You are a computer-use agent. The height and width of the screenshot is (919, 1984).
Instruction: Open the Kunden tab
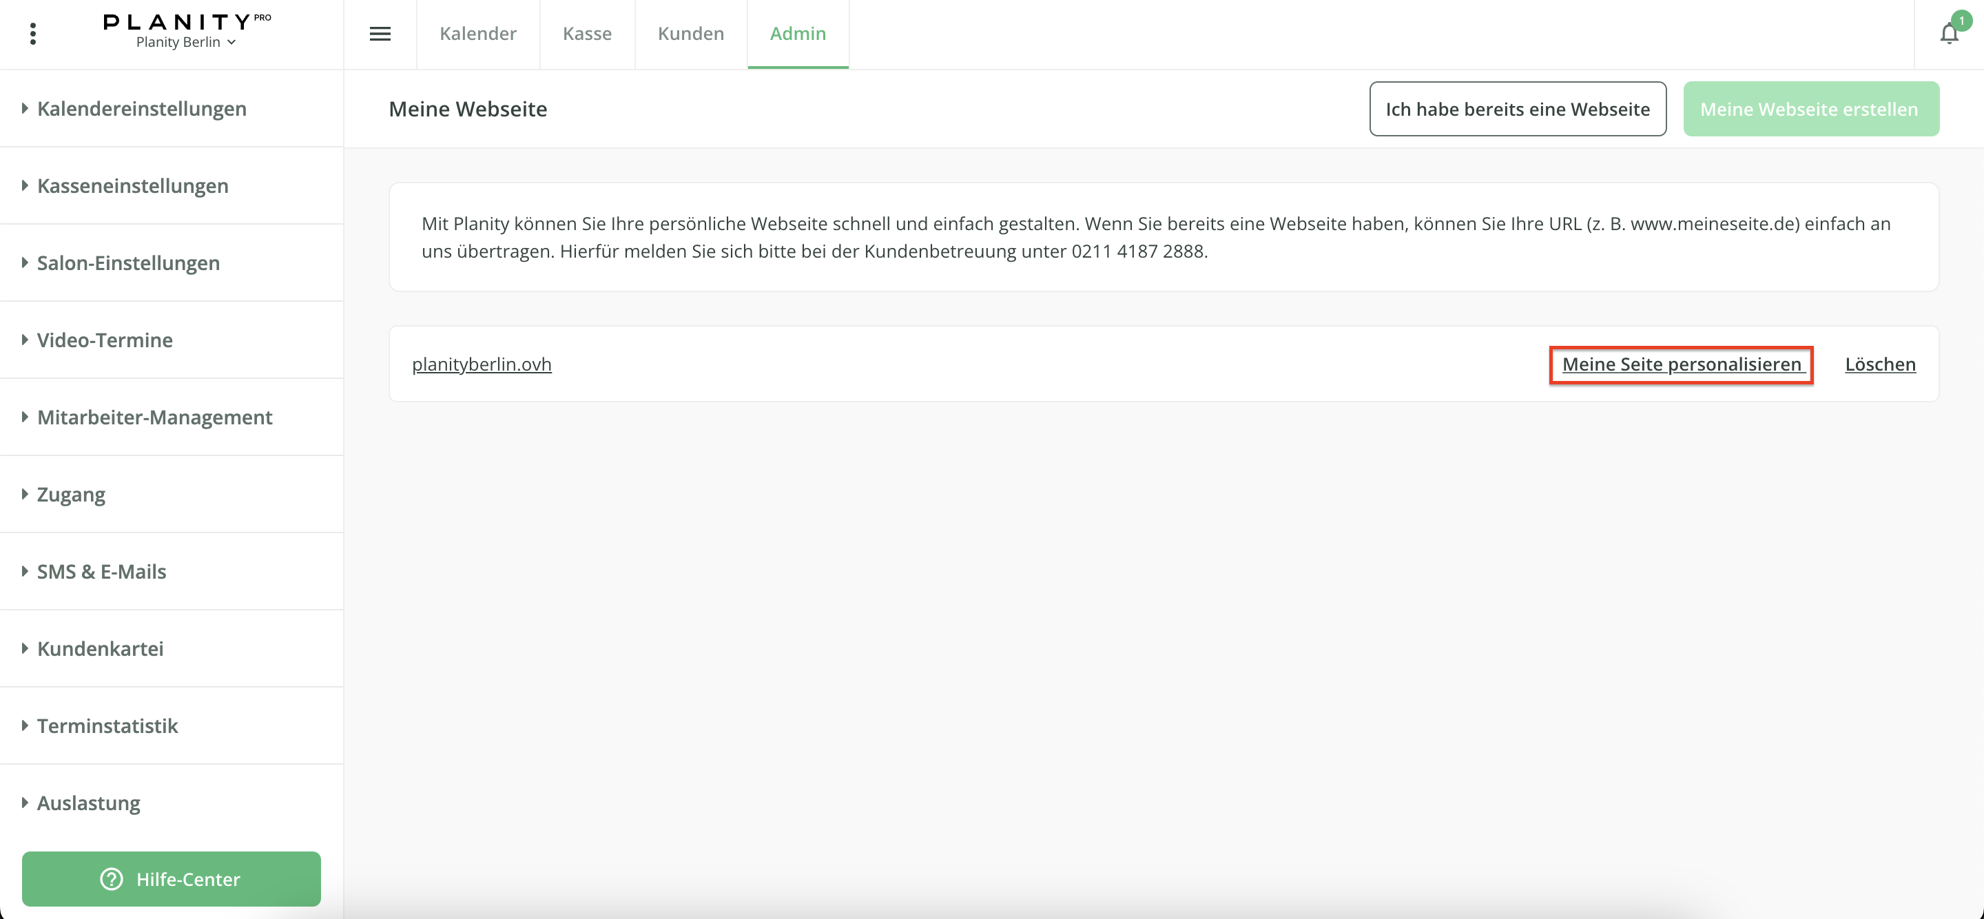691,34
